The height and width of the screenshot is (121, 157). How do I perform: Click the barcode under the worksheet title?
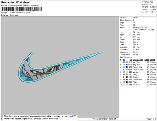(22, 9)
